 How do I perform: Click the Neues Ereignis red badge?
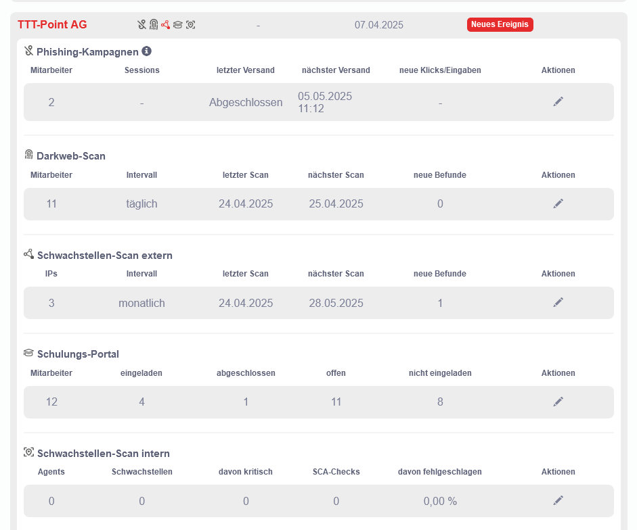(500, 25)
